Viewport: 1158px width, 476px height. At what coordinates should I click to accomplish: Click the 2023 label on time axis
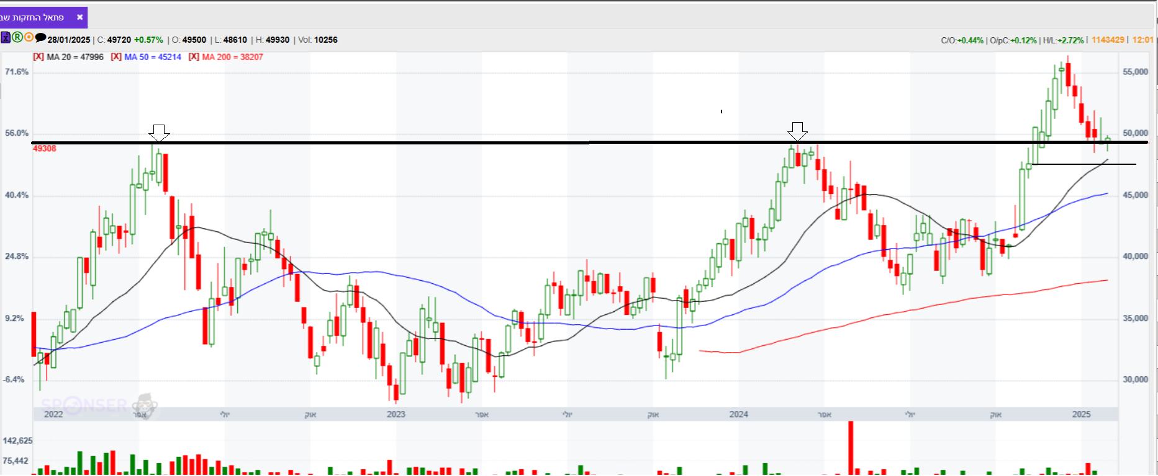pos(396,414)
